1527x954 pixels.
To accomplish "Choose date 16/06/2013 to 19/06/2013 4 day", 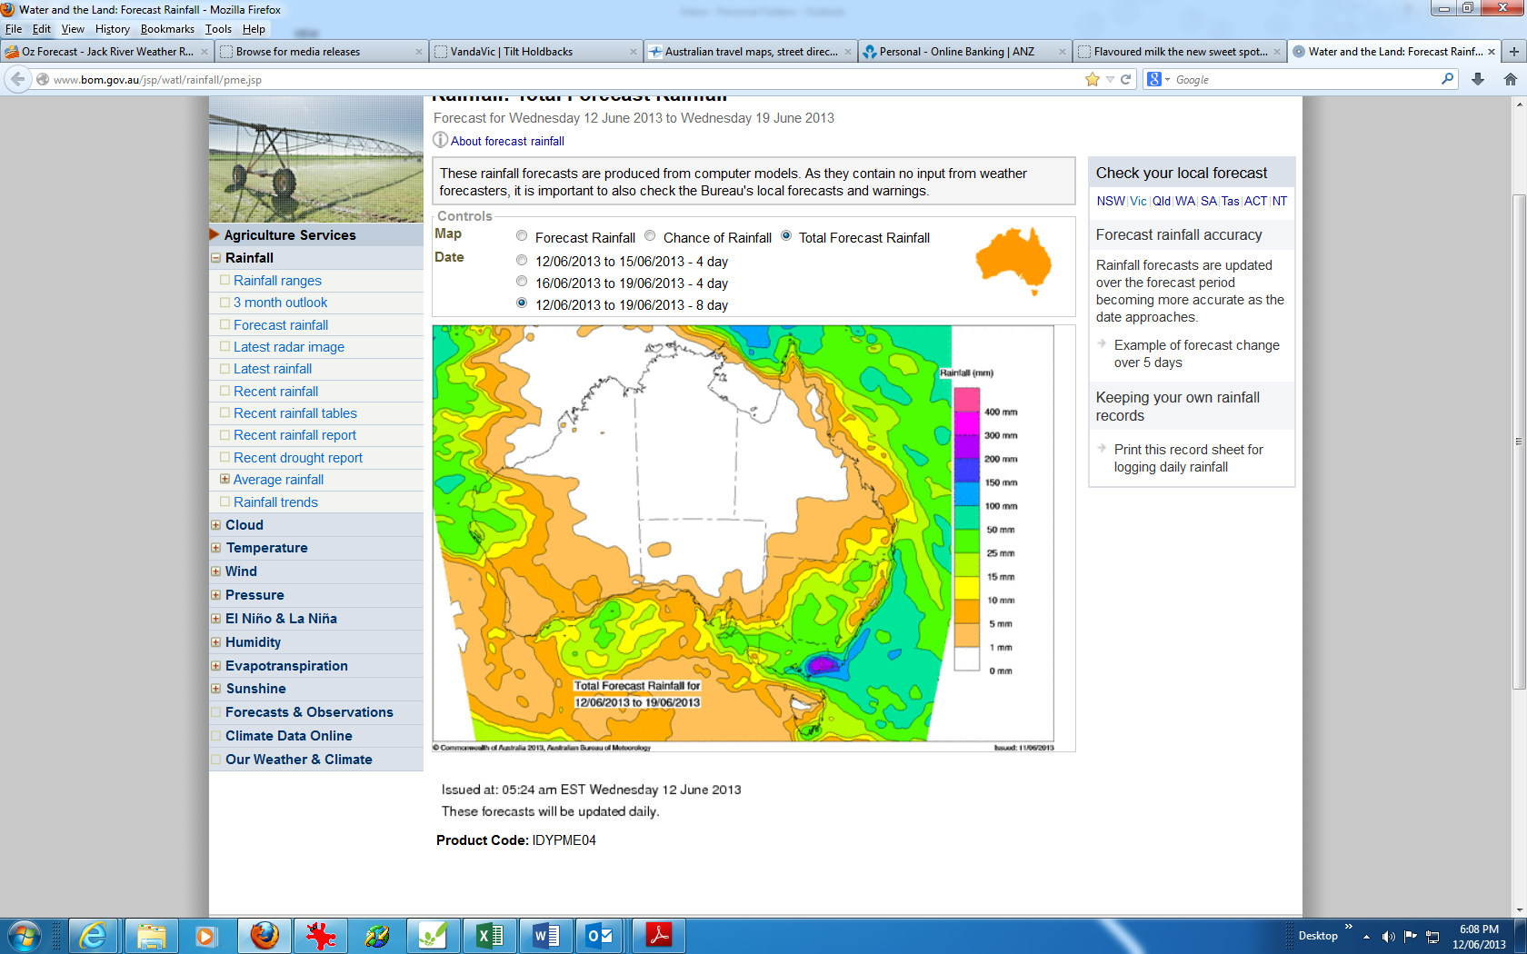I will (x=522, y=282).
